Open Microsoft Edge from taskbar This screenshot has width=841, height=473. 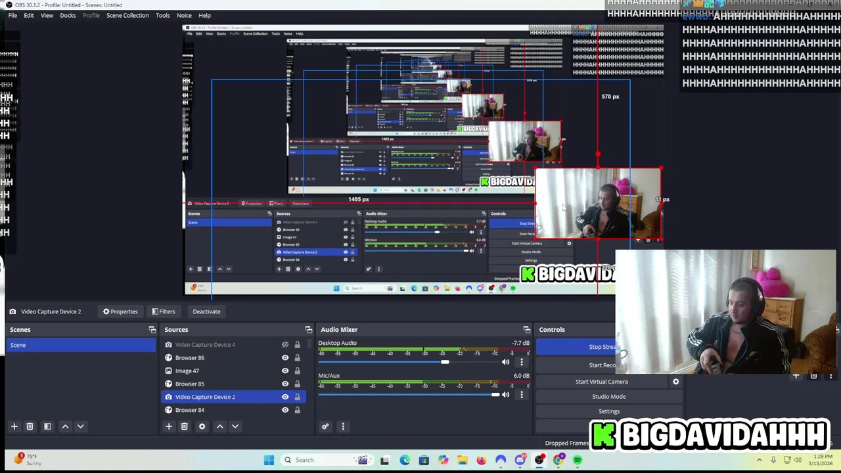[x=405, y=460]
